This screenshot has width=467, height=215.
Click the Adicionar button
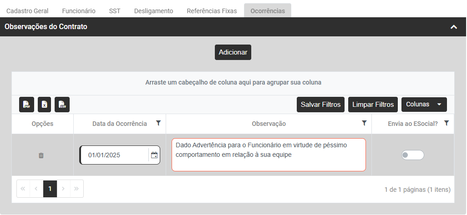(x=233, y=52)
